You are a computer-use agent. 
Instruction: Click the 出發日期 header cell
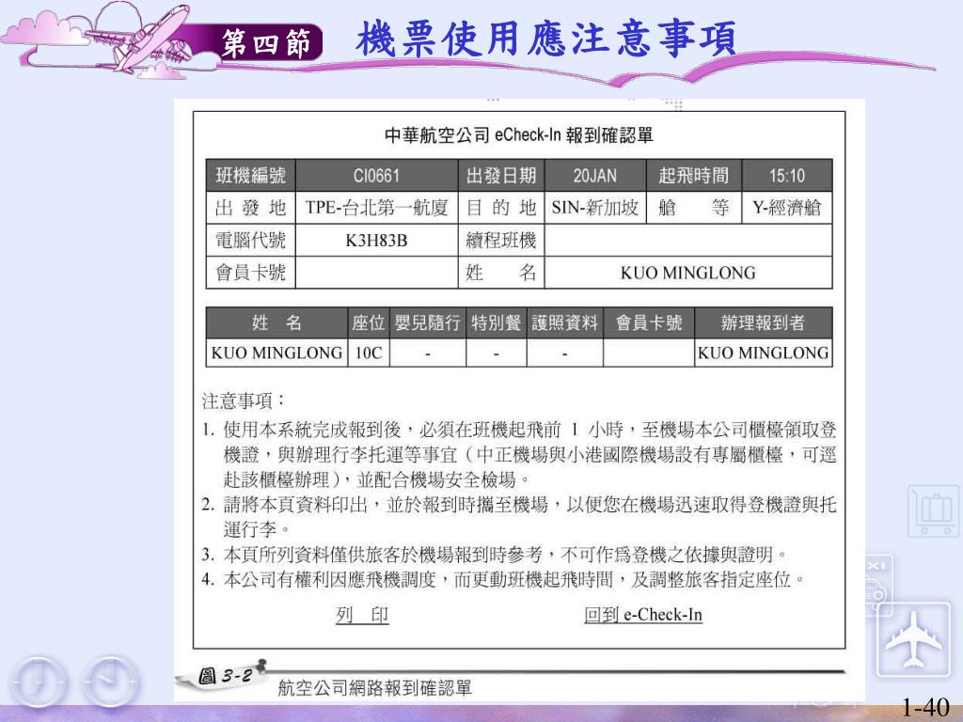click(501, 176)
